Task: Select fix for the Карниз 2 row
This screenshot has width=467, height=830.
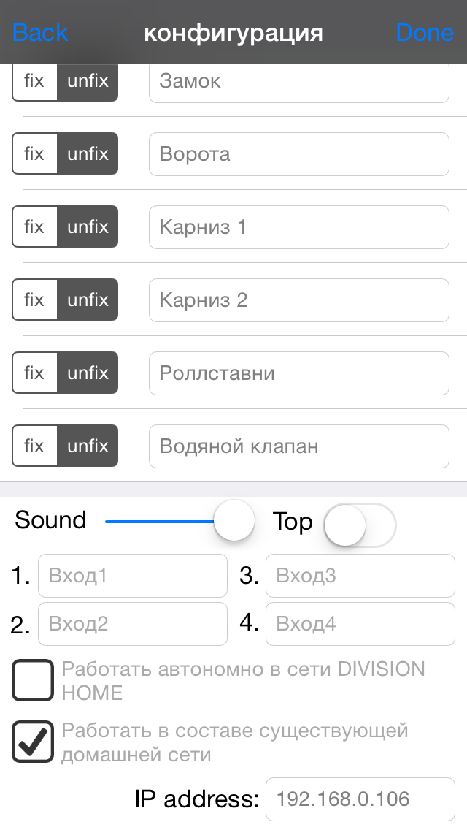Action: tap(34, 300)
